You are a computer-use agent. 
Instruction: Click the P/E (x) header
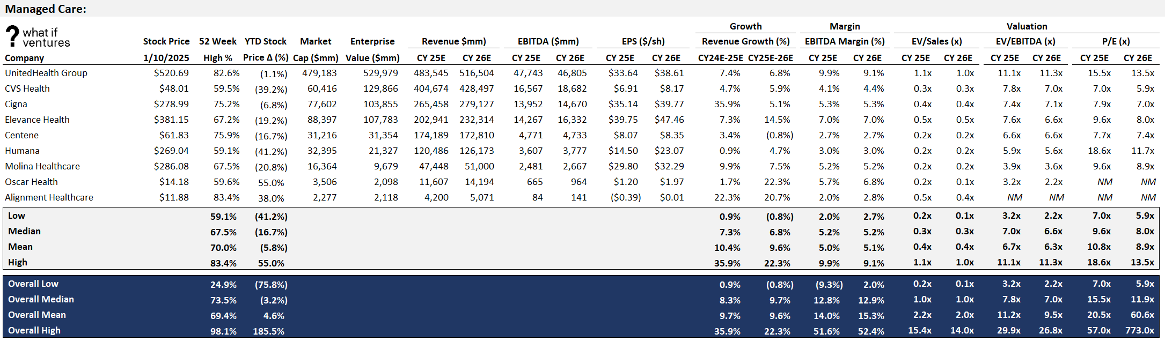click(x=1116, y=41)
